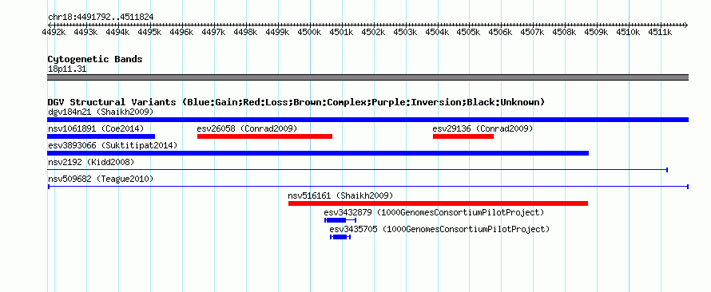This screenshot has height=292, width=711.
Task: Click the 4503k ruler tick label
Action: click(405, 32)
